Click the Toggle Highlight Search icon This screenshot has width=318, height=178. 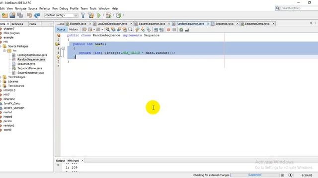point(125,30)
